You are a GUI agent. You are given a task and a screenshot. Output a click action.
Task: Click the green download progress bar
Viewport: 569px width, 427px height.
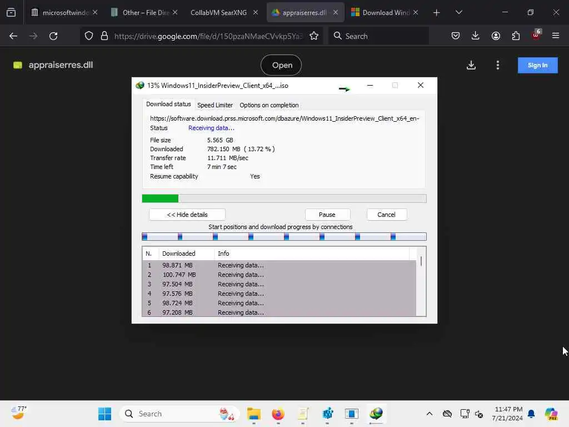(x=284, y=198)
